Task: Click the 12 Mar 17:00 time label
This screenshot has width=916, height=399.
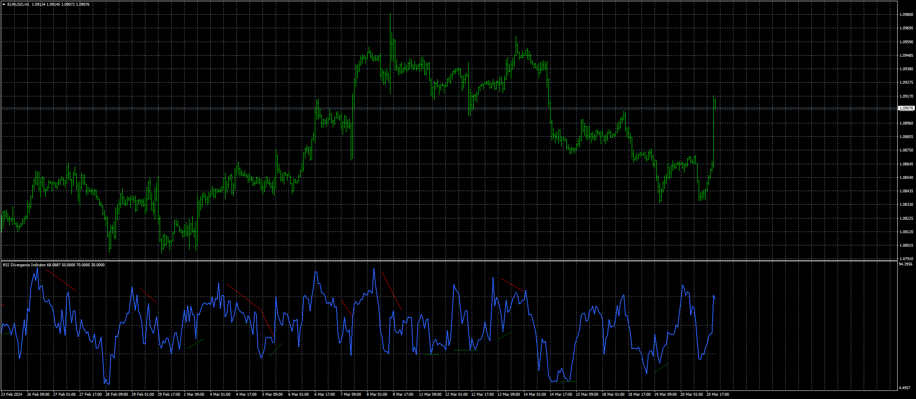Action: [482, 395]
